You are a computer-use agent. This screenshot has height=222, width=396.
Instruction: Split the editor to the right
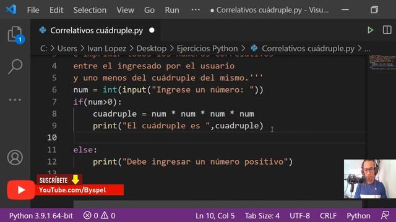(387, 30)
